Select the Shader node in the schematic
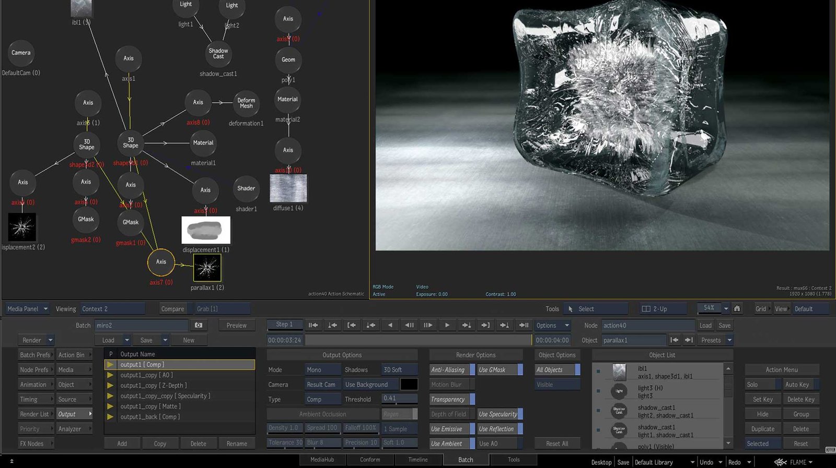Image resolution: width=836 pixels, height=468 pixels. pos(246,188)
